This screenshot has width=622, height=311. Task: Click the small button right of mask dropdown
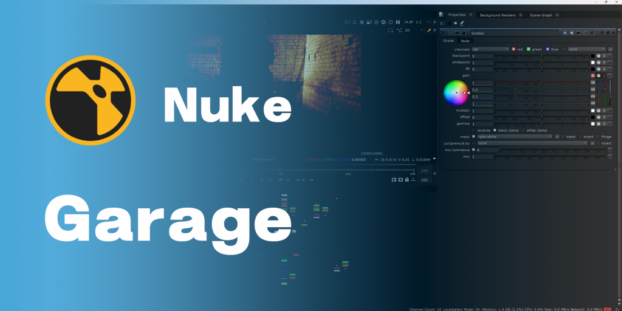557,137
